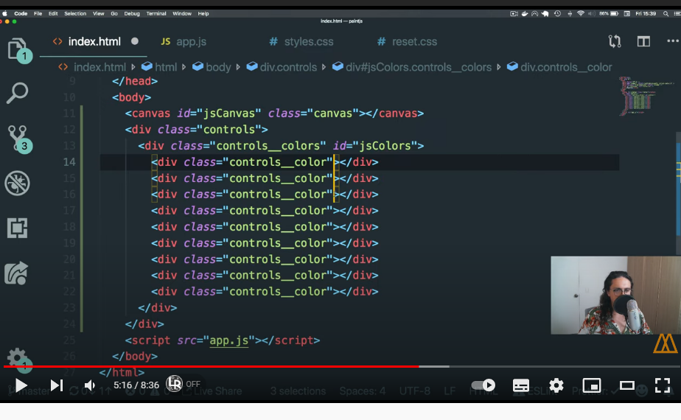The image size is (681, 420).
Task: Click the canvas tag line of code
Action: click(274, 113)
